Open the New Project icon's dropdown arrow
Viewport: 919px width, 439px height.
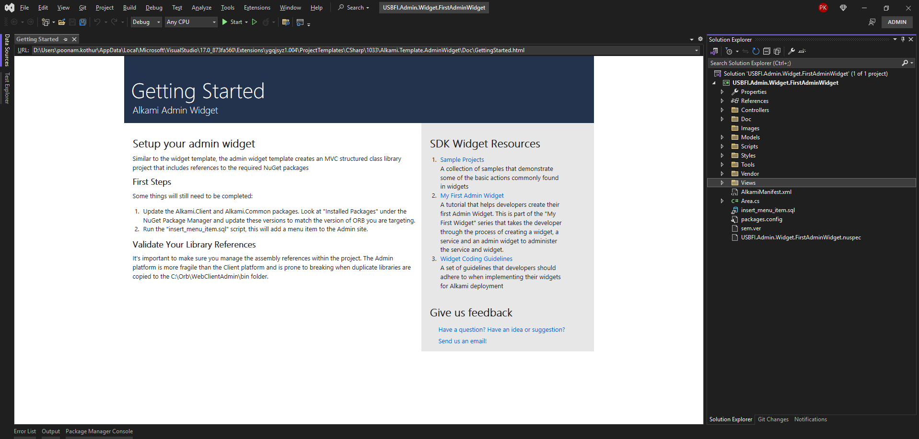pyautogui.click(x=53, y=22)
